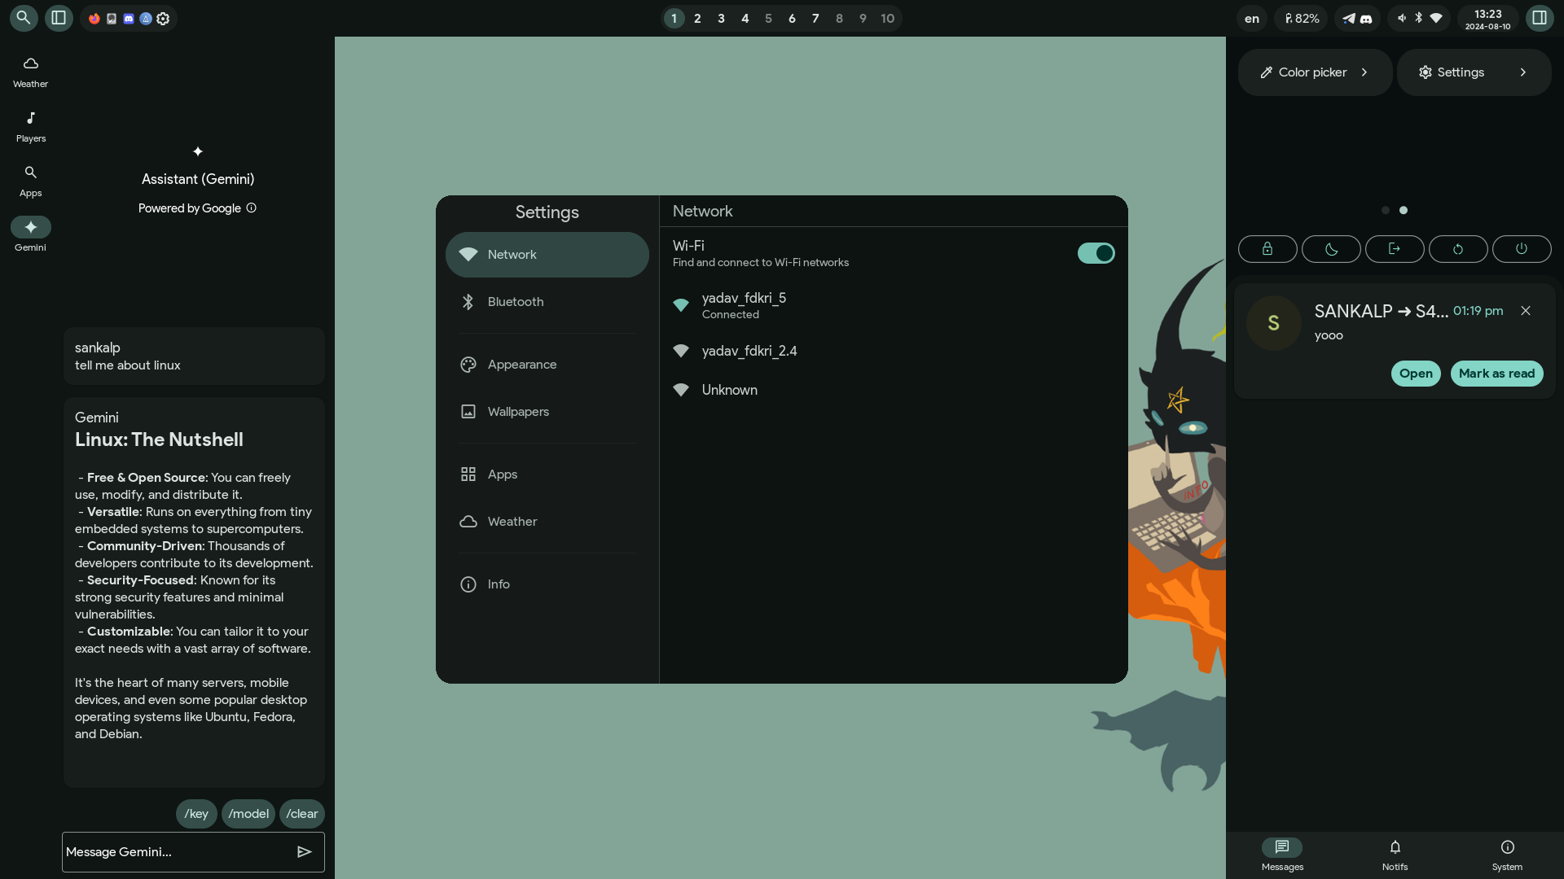Select the second quick panel page dot

pyautogui.click(x=1404, y=210)
